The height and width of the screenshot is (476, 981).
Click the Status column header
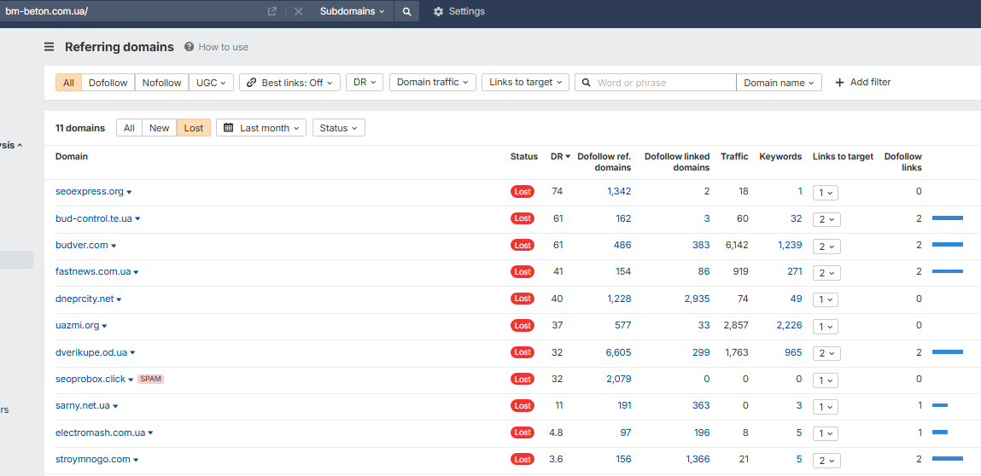pos(523,156)
